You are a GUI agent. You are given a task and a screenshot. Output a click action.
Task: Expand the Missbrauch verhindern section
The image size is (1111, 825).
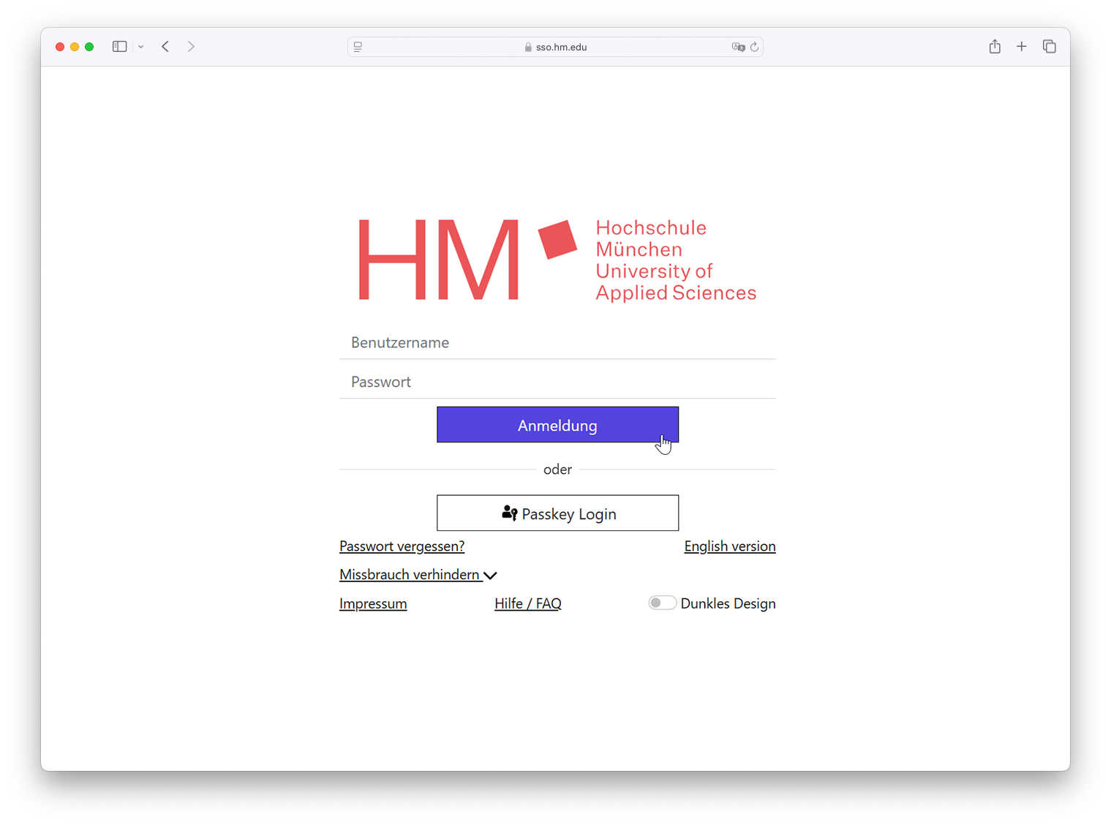pos(418,575)
